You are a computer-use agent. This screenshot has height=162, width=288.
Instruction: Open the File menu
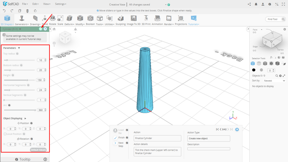pyautogui.click(x=25, y=4)
